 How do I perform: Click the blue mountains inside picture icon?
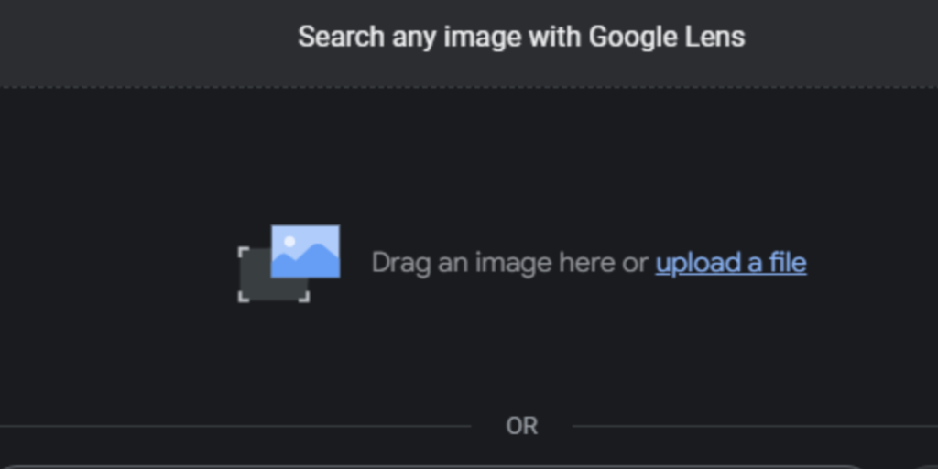305,261
